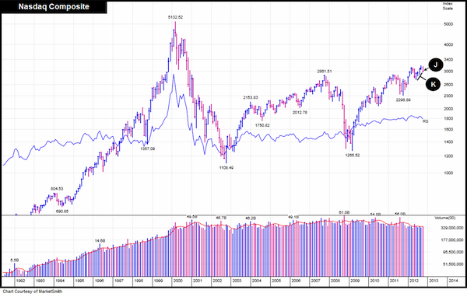This screenshot has height=297, width=467.
Task: Select the 1996 year marker
Action: [99, 281]
